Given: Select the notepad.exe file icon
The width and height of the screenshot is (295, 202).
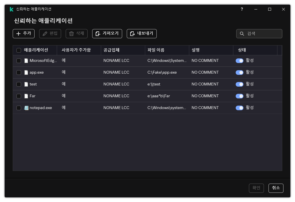Looking at the screenshot, I should (x=27, y=108).
